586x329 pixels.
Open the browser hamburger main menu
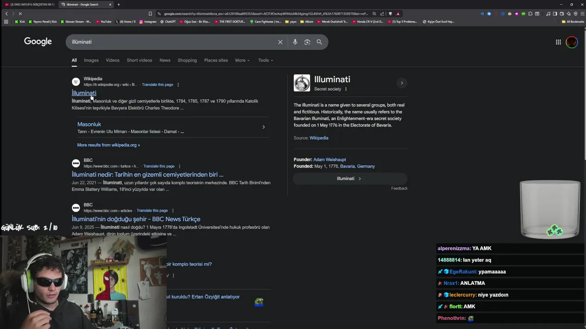tap(582, 14)
